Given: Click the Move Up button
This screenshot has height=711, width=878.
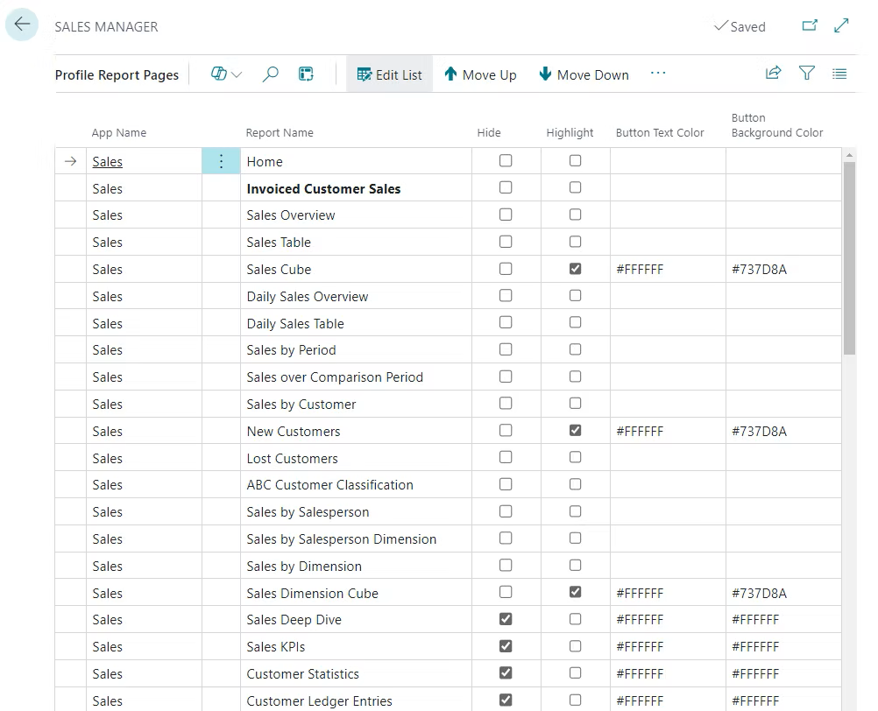Looking at the screenshot, I should [480, 74].
